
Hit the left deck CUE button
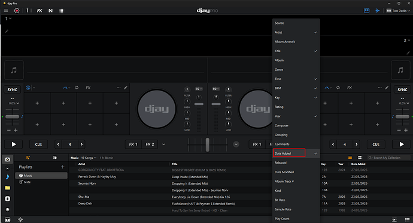point(38,144)
